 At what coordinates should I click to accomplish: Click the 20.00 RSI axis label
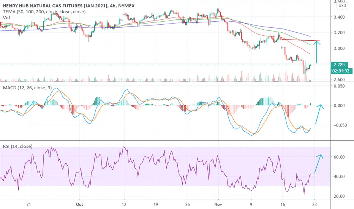tap(339, 196)
